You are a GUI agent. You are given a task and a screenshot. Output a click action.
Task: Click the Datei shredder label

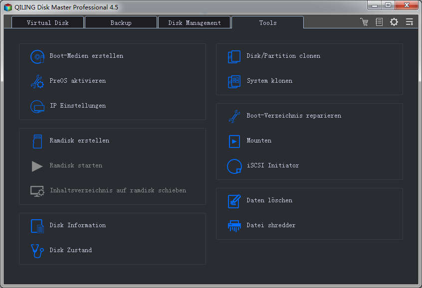click(x=271, y=225)
